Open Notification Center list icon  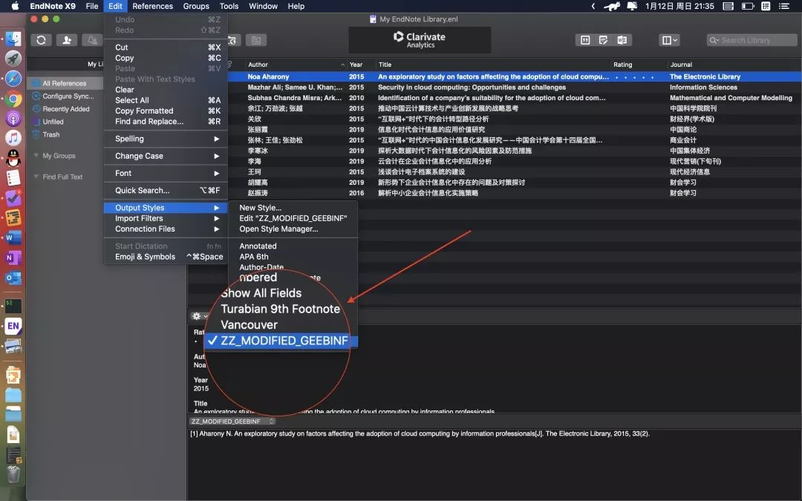click(x=783, y=6)
